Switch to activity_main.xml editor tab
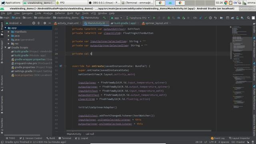Screen dimensions: 256x144 [68, 23]
